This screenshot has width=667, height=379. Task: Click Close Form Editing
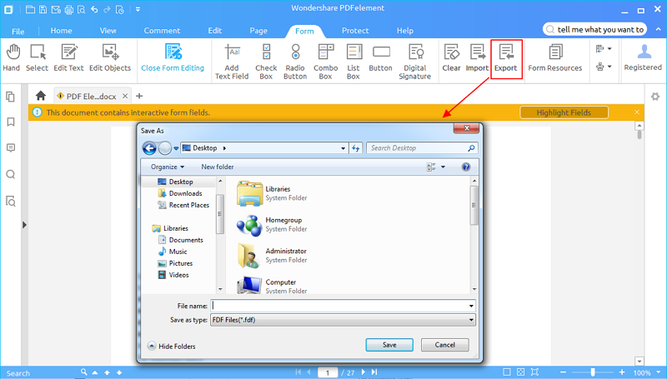pyautogui.click(x=173, y=58)
